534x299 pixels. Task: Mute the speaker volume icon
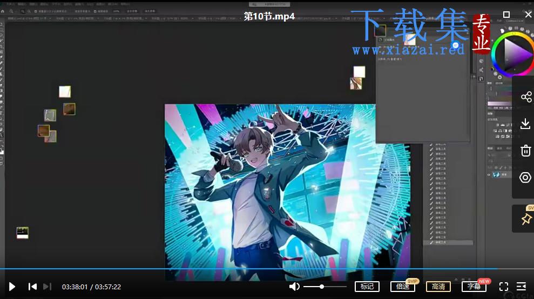[x=294, y=287]
